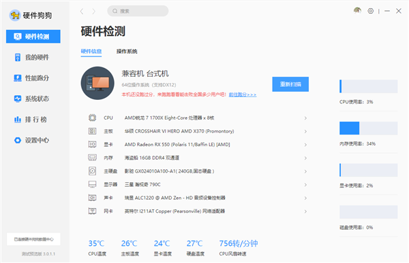This screenshot has height=263, width=409.
Task: Go forward with the right arrow
Action: (93, 11)
